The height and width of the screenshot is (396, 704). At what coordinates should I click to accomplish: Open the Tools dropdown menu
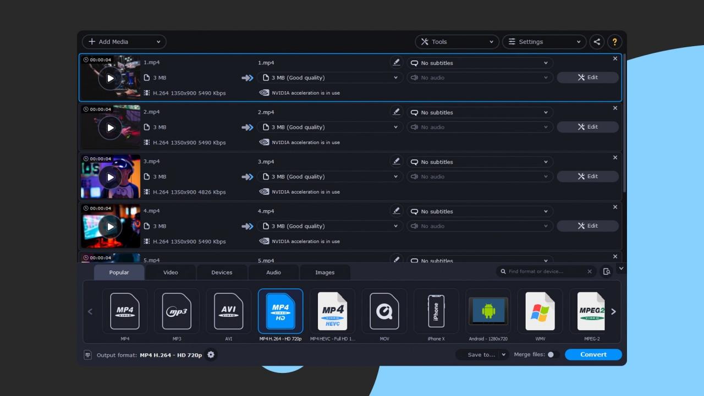point(457,42)
